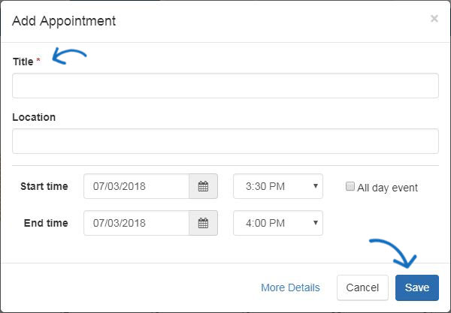This screenshot has height=313, width=451.
Task: Focus the Title text field
Action: pos(225,86)
